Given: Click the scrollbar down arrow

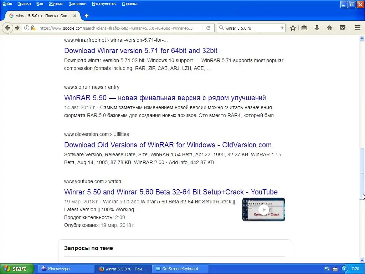Looking at the screenshot, I should tap(362, 260).
